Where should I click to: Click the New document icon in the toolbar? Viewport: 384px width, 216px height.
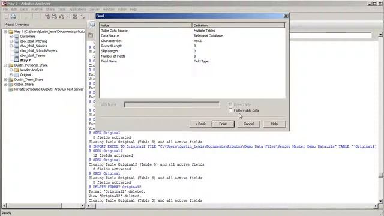tap(7, 16)
